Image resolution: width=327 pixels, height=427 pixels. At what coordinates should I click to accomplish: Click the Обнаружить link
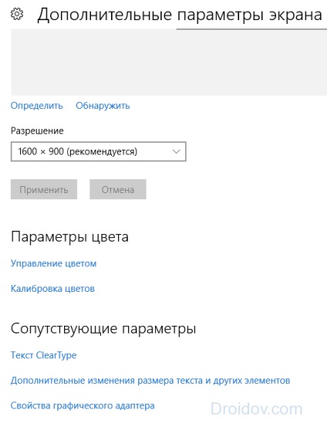[x=103, y=106]
